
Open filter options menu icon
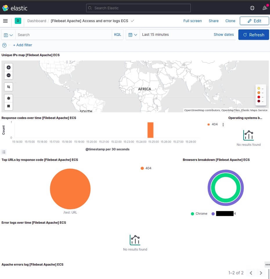point(4,45)
